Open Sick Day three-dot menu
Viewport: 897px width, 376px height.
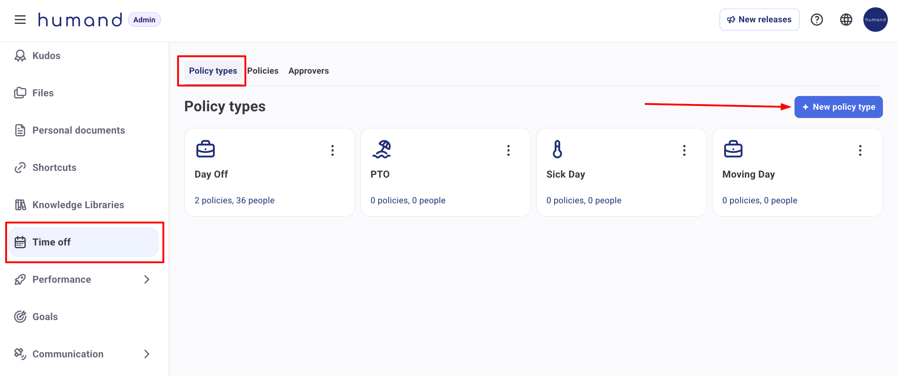684,150
